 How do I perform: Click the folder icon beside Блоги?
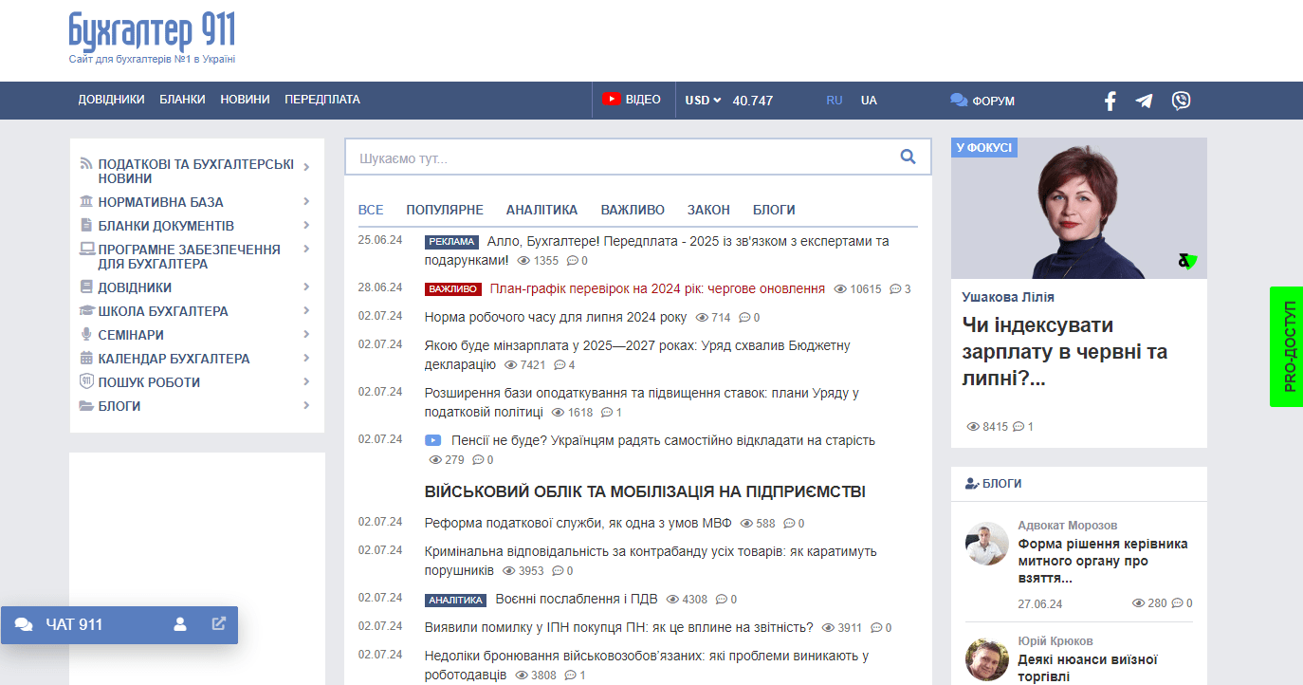coord(86,406)
